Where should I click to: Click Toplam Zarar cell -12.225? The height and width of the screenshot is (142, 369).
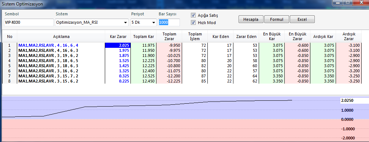(x=169, y=81)
